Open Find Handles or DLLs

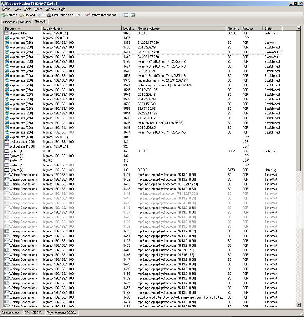pos(65,15)
